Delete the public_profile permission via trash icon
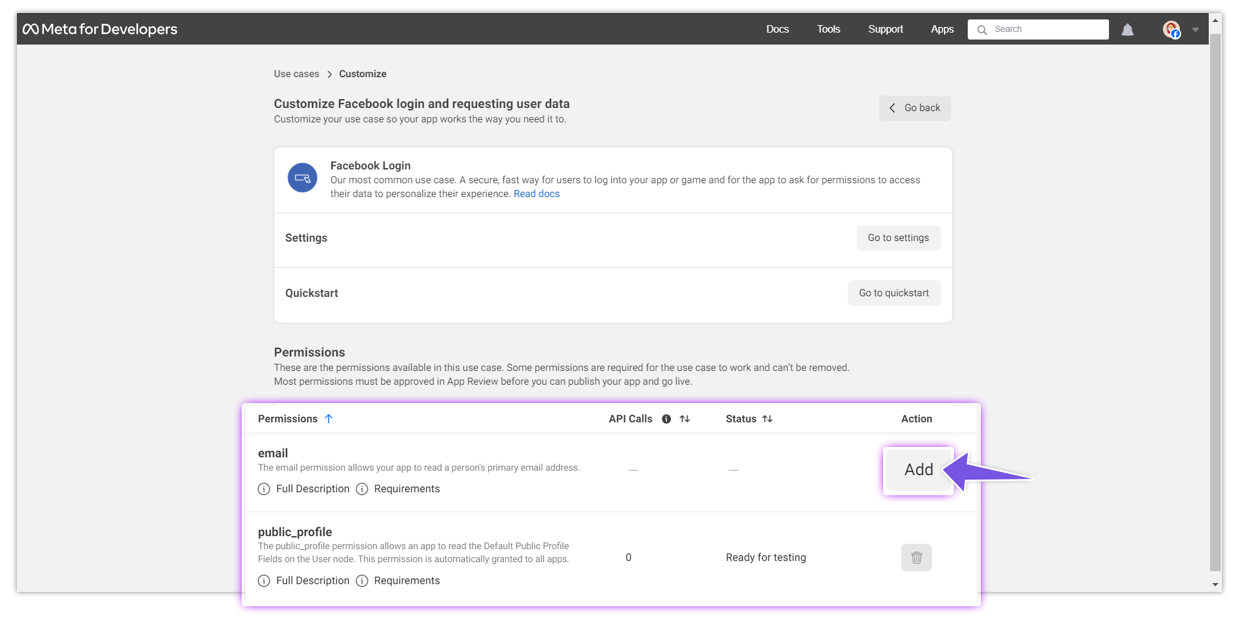 (x=916, y=557)
